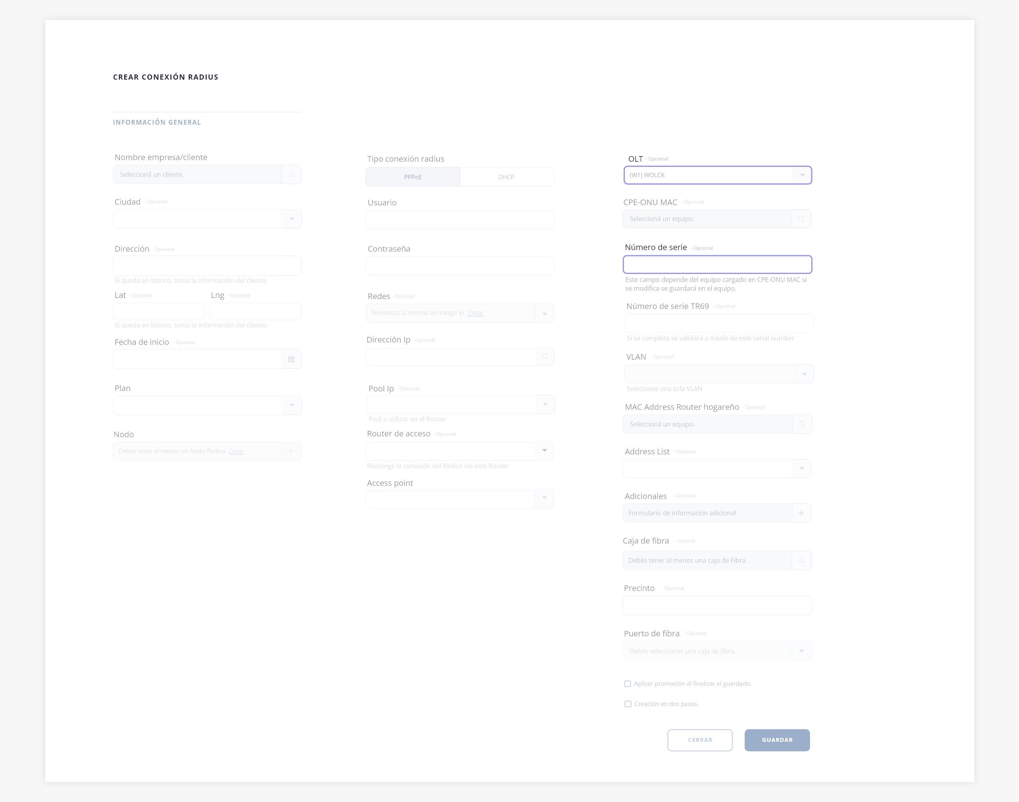
Task: Select PPPoE connection type tab
Action: click(x=412, y=177)
